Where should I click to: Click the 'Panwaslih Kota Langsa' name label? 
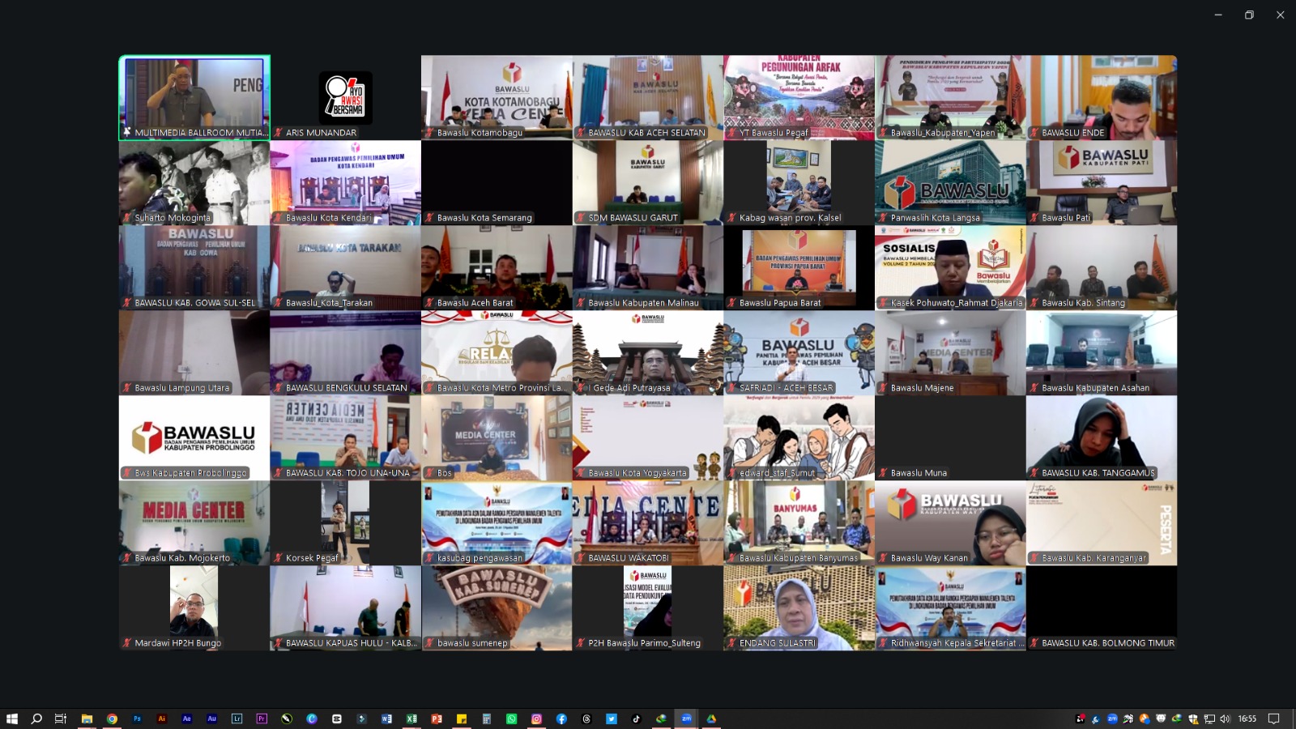(x=936, y=218)
